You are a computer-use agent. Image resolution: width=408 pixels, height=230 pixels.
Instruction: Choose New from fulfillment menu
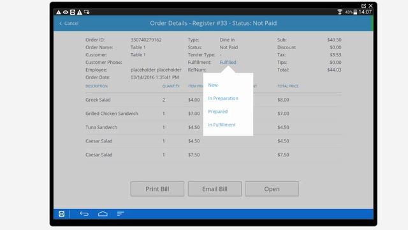pyautogui.click(x=213, y=85)
